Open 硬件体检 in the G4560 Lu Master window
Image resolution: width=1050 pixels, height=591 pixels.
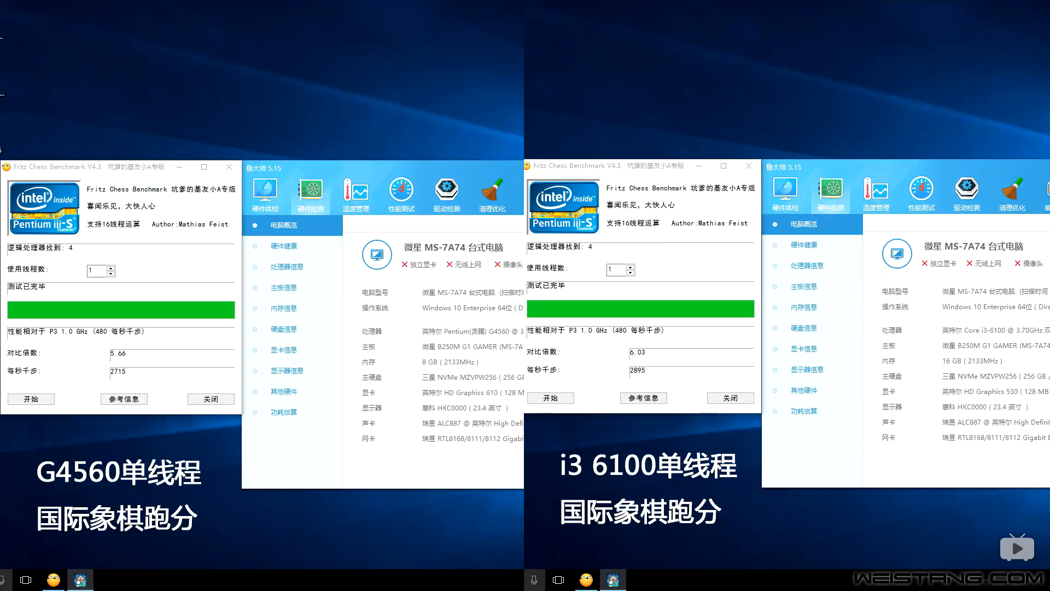(x=265, y=195)
